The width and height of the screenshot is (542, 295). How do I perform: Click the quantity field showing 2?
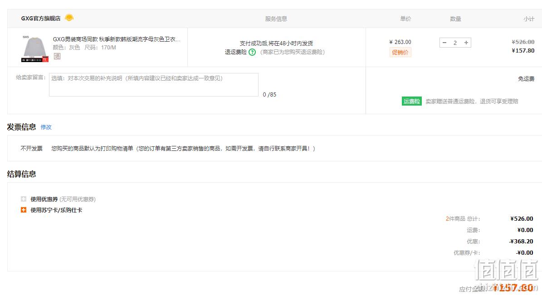pyautogui.click(x=455, y=43)
